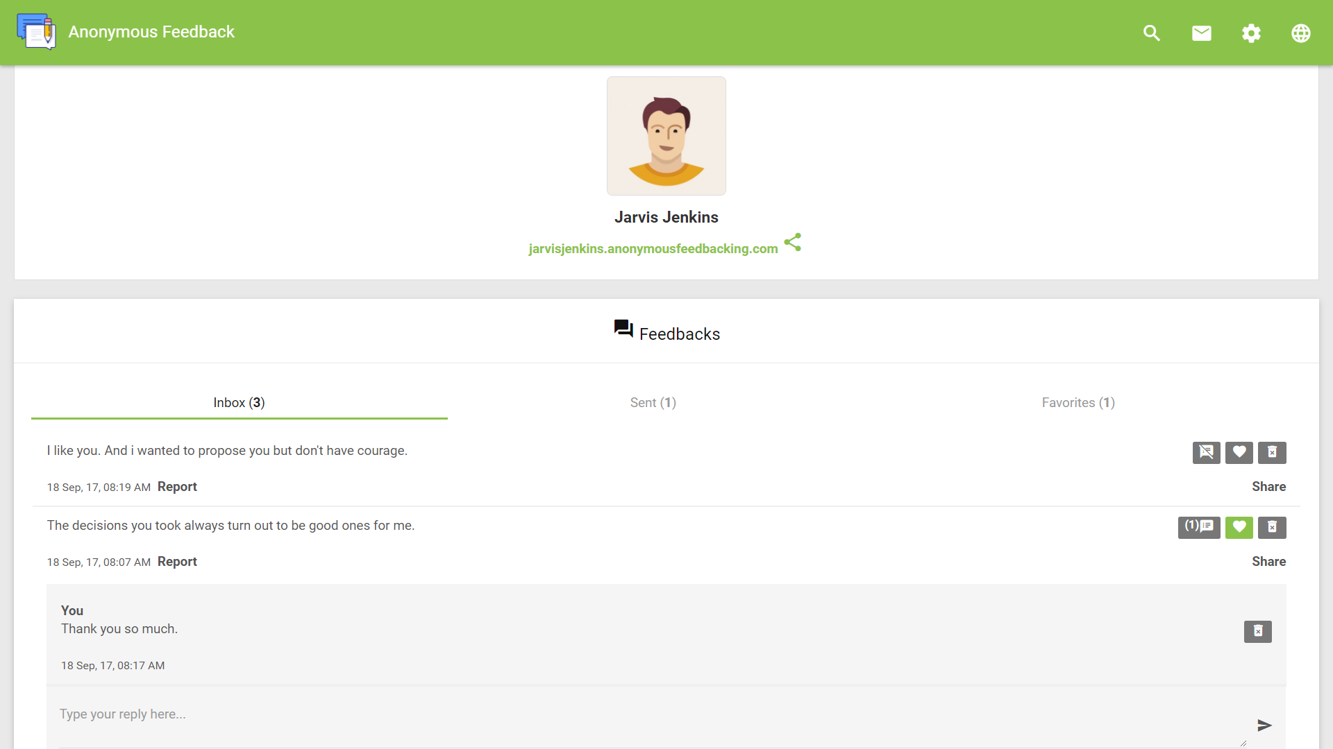Open jarvisjenkins.anonymousfeedbacking.com link

(653, 248)
